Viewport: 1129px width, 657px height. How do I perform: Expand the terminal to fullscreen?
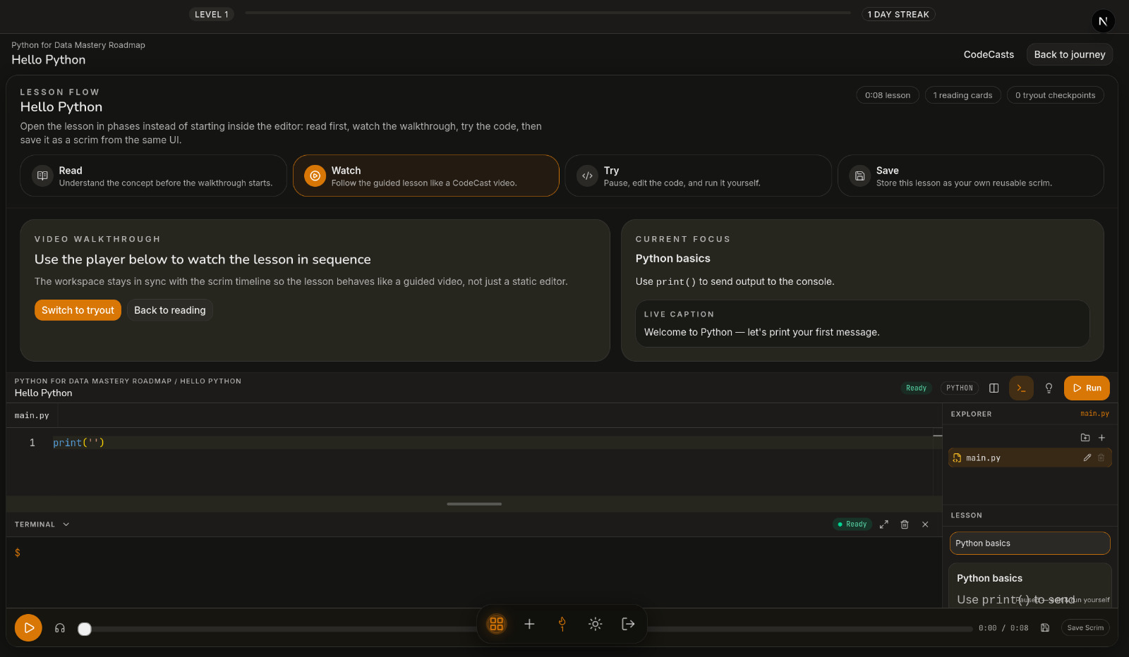883,524
